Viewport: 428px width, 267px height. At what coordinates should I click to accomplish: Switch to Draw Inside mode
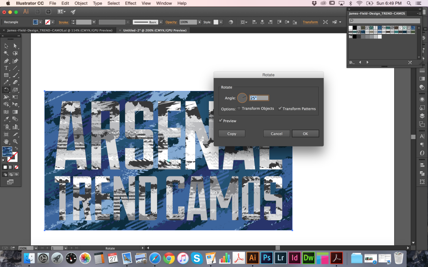(16, 174)
